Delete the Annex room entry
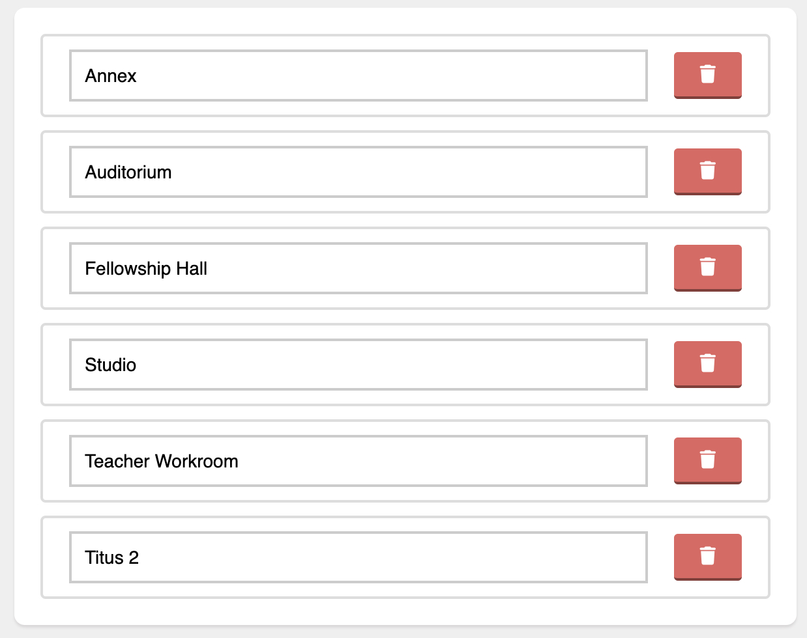Image resolution: width=807 pixels, height=638 pixels. click(x=707, y=76)
